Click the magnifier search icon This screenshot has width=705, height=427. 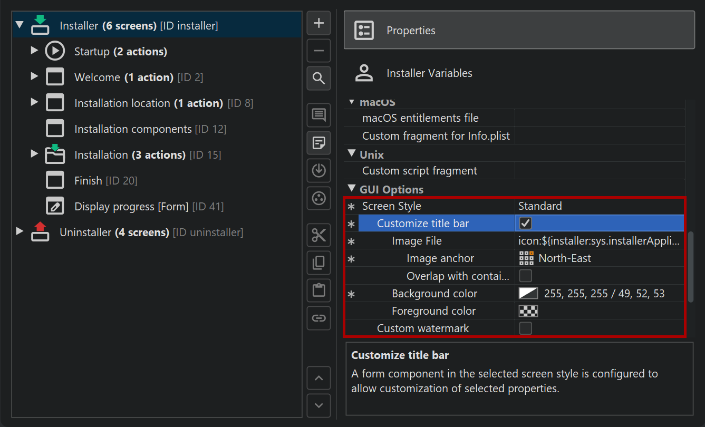coord(318,79)
